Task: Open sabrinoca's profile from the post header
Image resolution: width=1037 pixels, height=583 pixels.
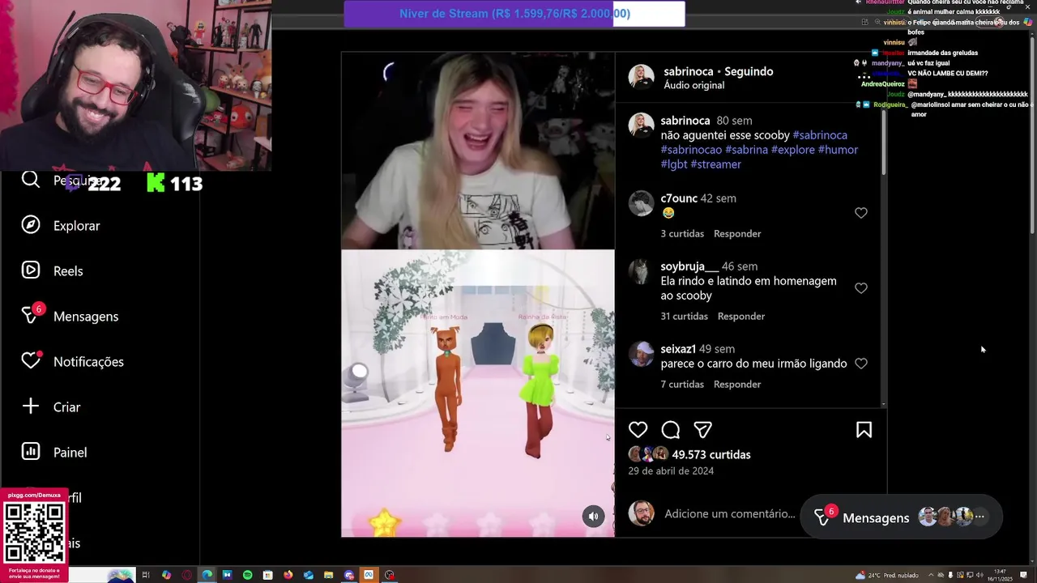Action: pyautogui.click(x=689, y=71)
